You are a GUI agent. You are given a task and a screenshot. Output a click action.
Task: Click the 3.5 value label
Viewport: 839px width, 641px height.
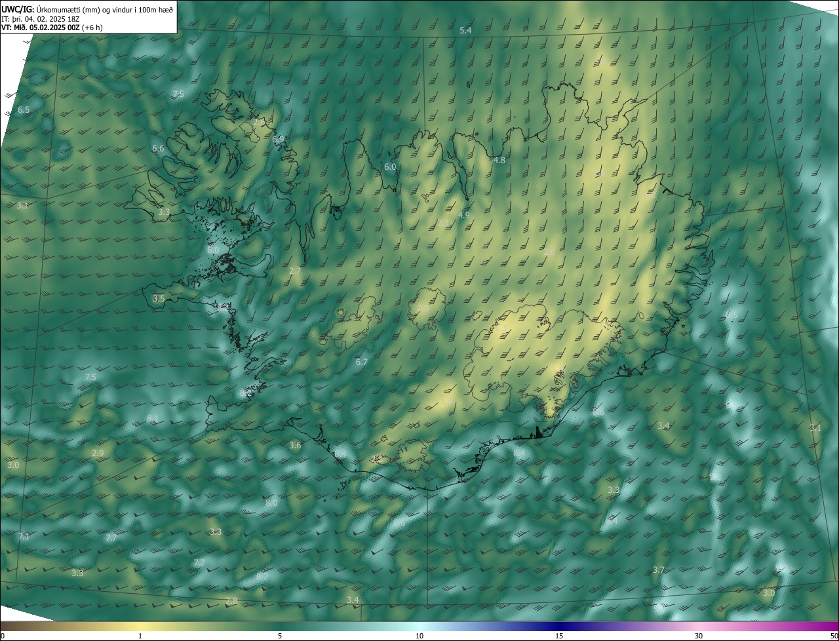click(159, 298)
